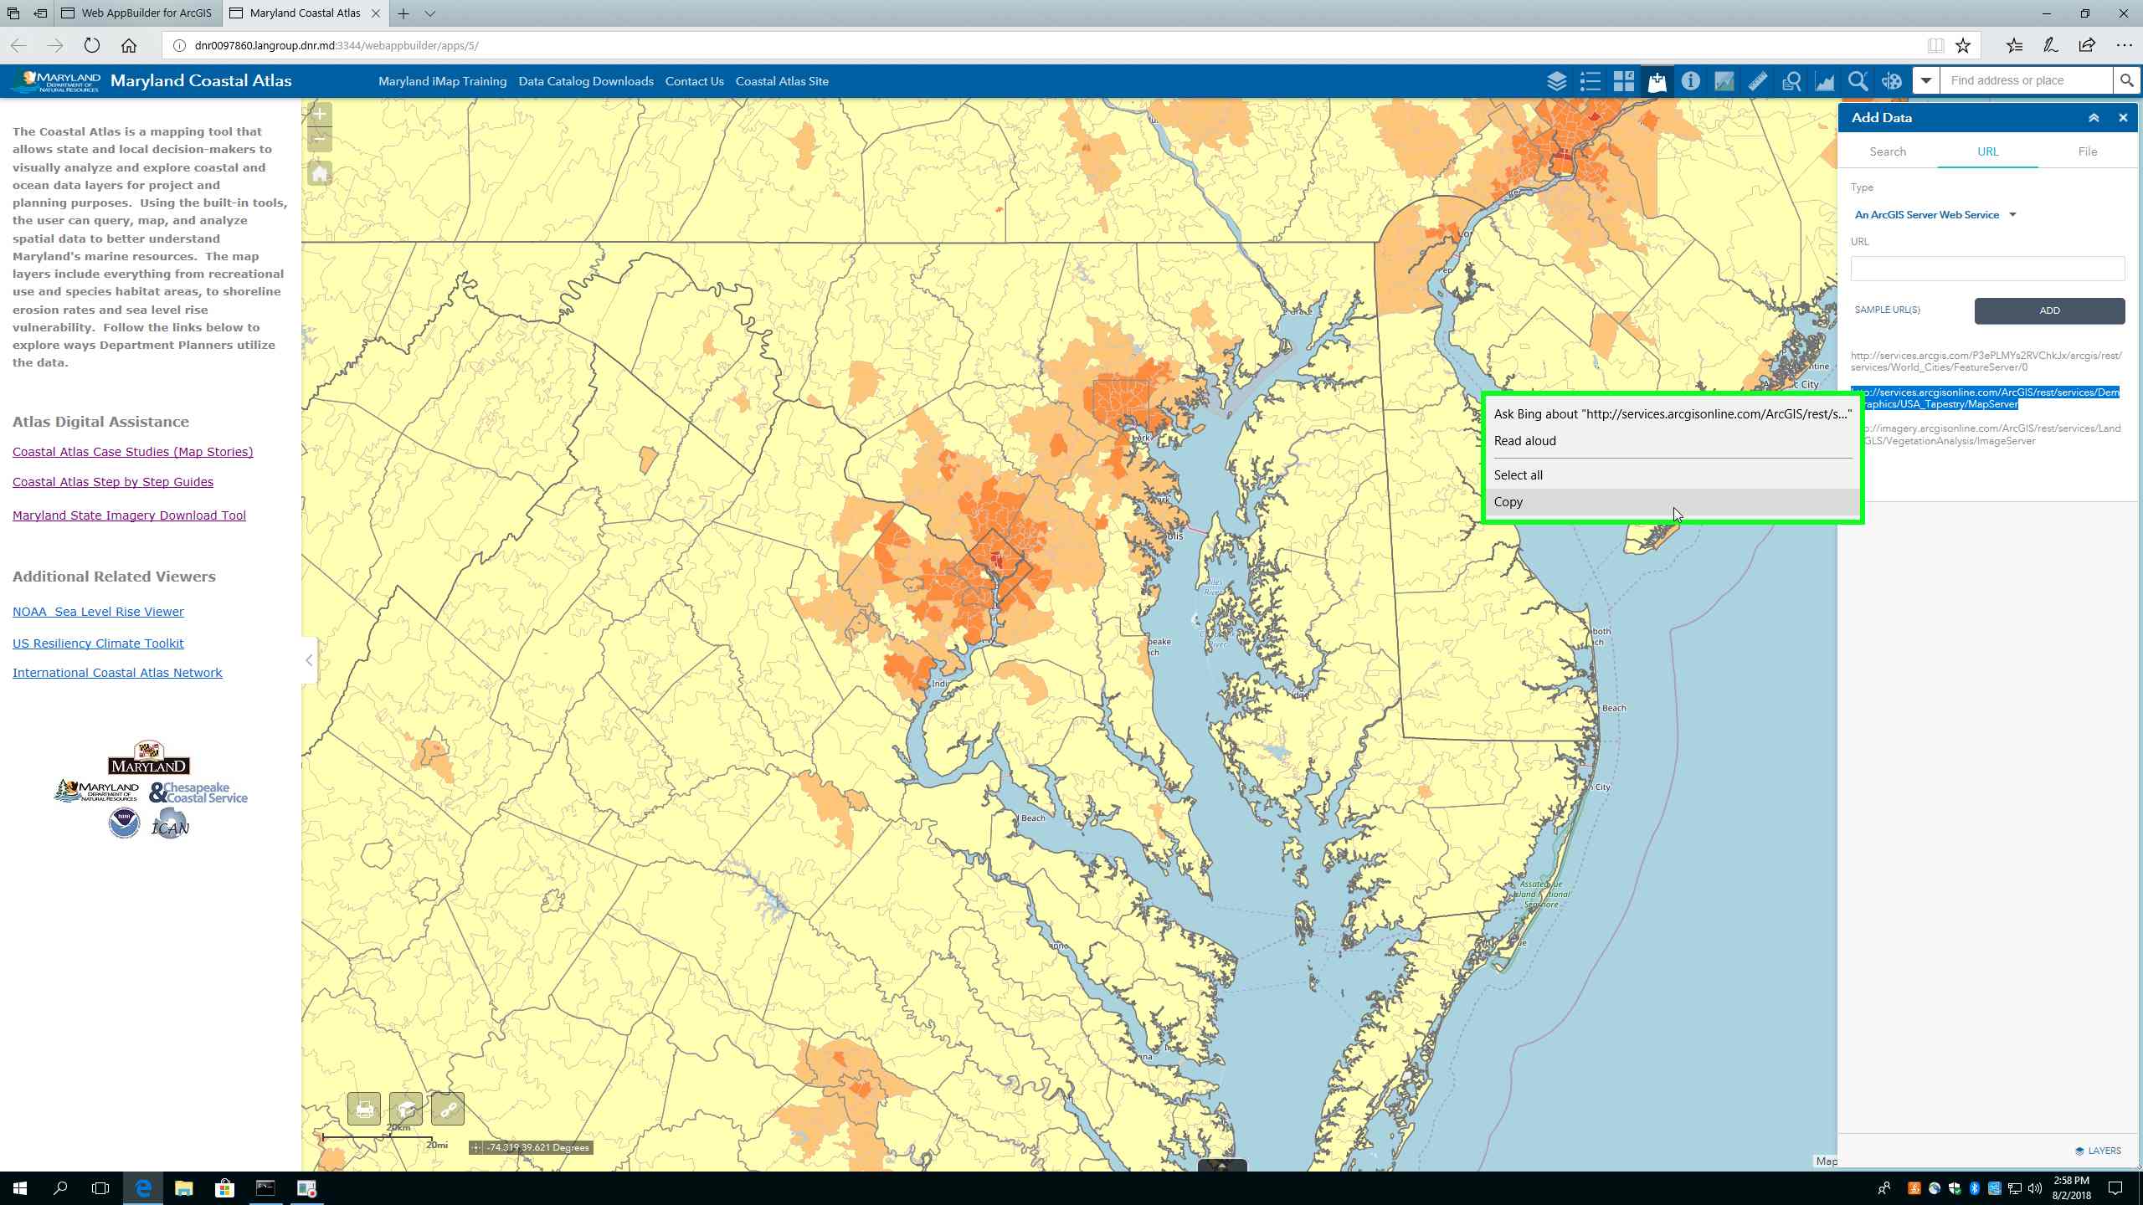This screenshot has height=1205, width=2143.
Task: Zoom in using the map plus button
Action: (319, 114)
